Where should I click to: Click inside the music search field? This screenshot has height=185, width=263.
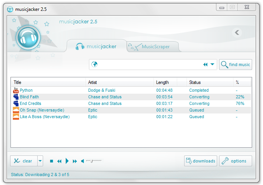click(148, 65)
